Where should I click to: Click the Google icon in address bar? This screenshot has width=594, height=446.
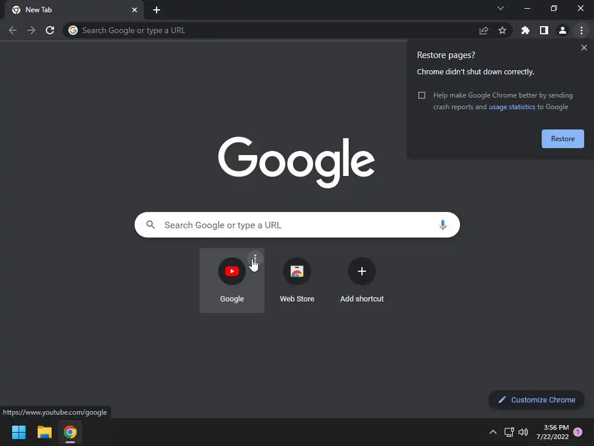(73, 30)
